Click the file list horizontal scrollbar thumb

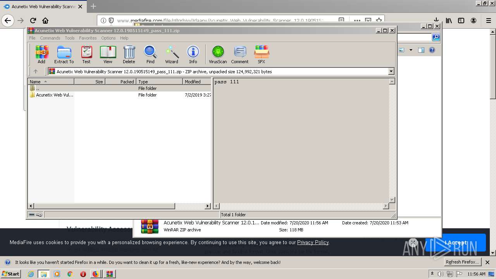tap(105, 206)
